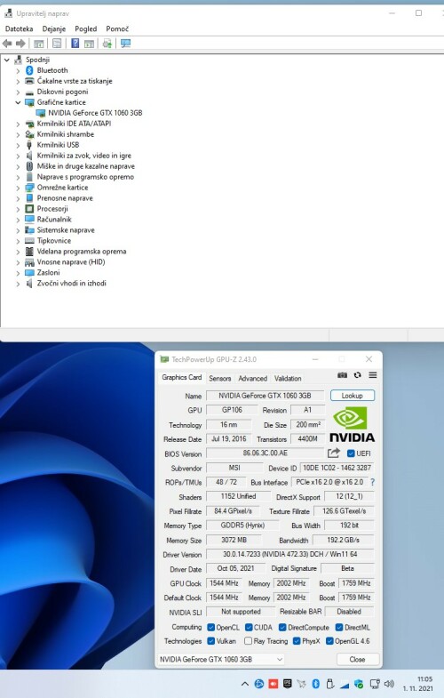Click the Lookup button
The image size is (444, 698).
[352, 396]
